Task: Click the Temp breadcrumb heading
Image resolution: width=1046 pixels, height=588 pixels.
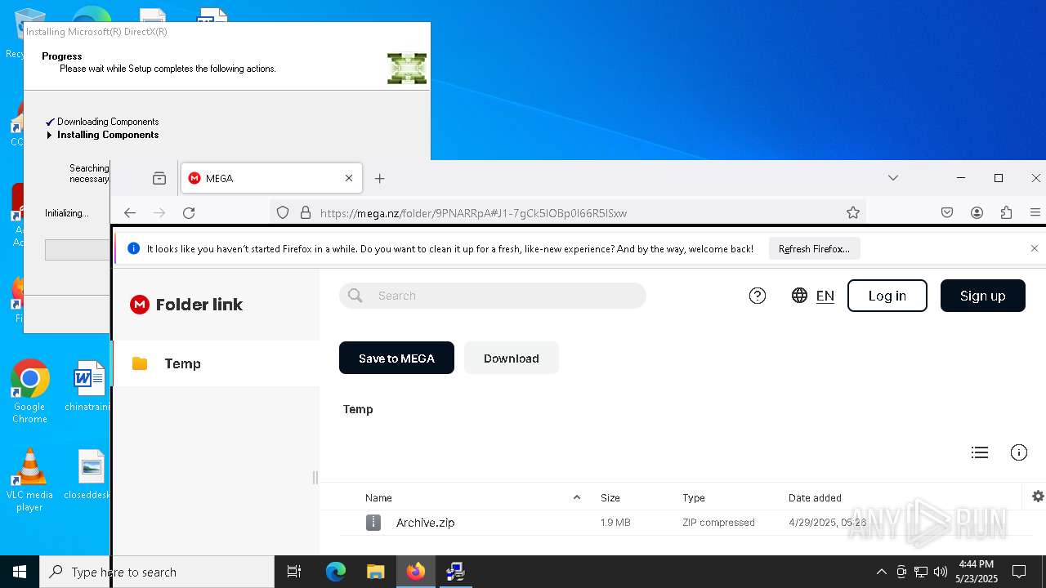Action: click(358, 409)
